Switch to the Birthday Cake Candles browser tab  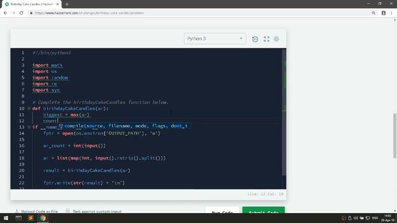pos(32,4)
